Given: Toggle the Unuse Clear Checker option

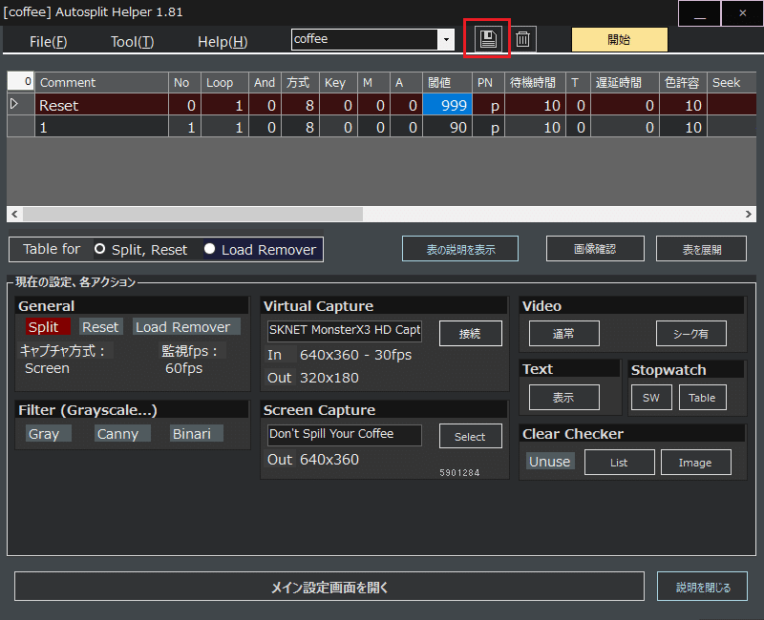Looking at the screenshot, I should pos(550,462).
